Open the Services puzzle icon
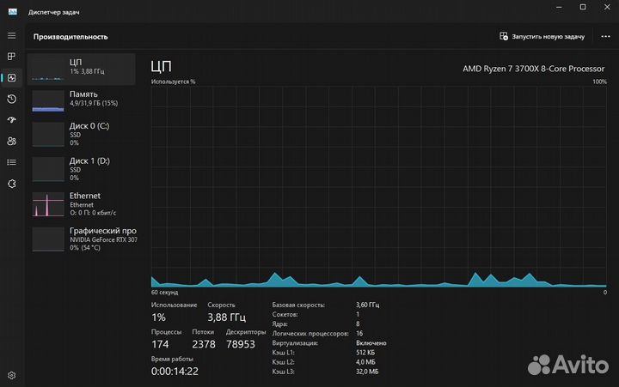 (x=11, y=183)
